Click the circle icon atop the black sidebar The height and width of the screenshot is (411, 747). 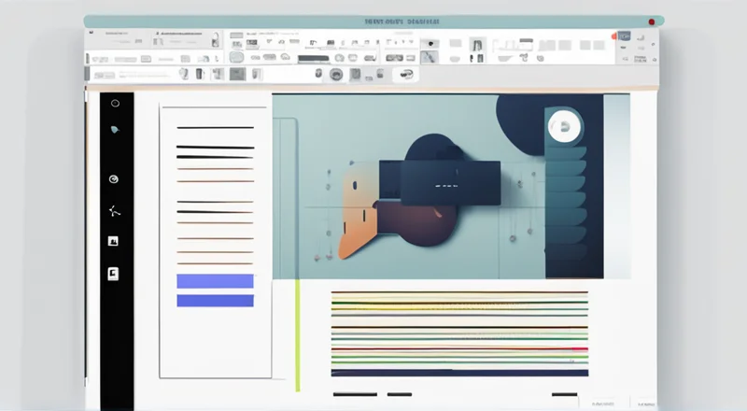[115, 104]
